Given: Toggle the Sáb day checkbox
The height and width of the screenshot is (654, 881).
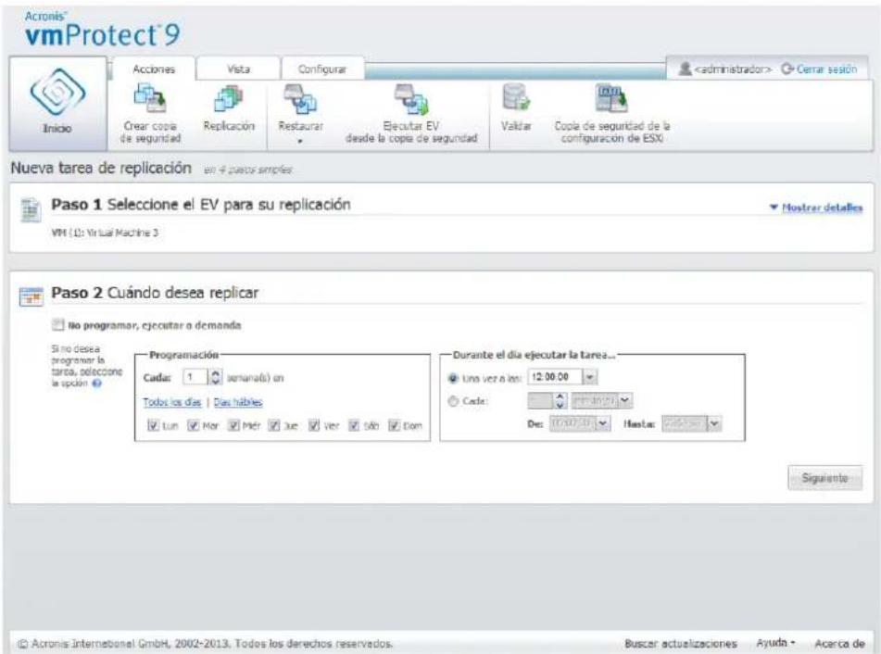Looking at the screenshot, I should (x=354, y=425).
